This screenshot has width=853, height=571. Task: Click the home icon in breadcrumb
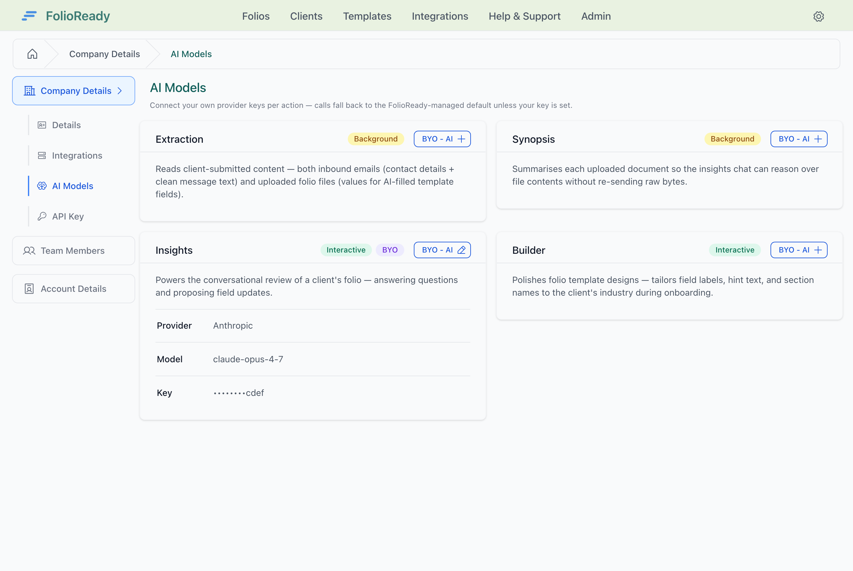click(x=32, y=54)
